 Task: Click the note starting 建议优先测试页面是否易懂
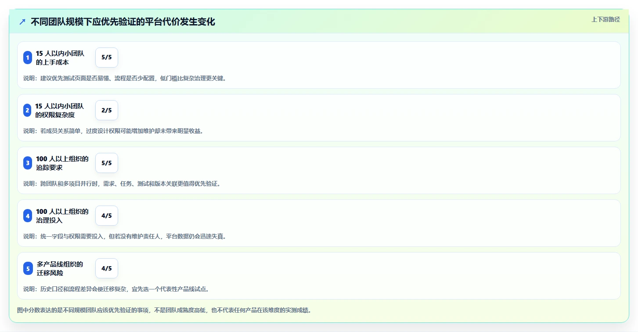coord(125,78)
